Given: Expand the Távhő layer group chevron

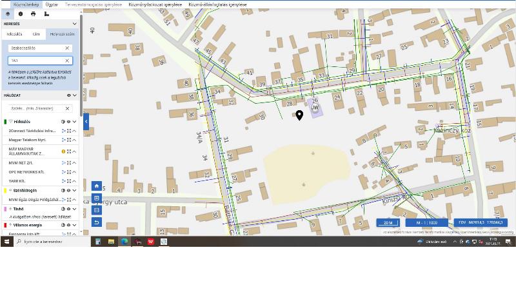Looking at the screenshot, I should point(75,209).
